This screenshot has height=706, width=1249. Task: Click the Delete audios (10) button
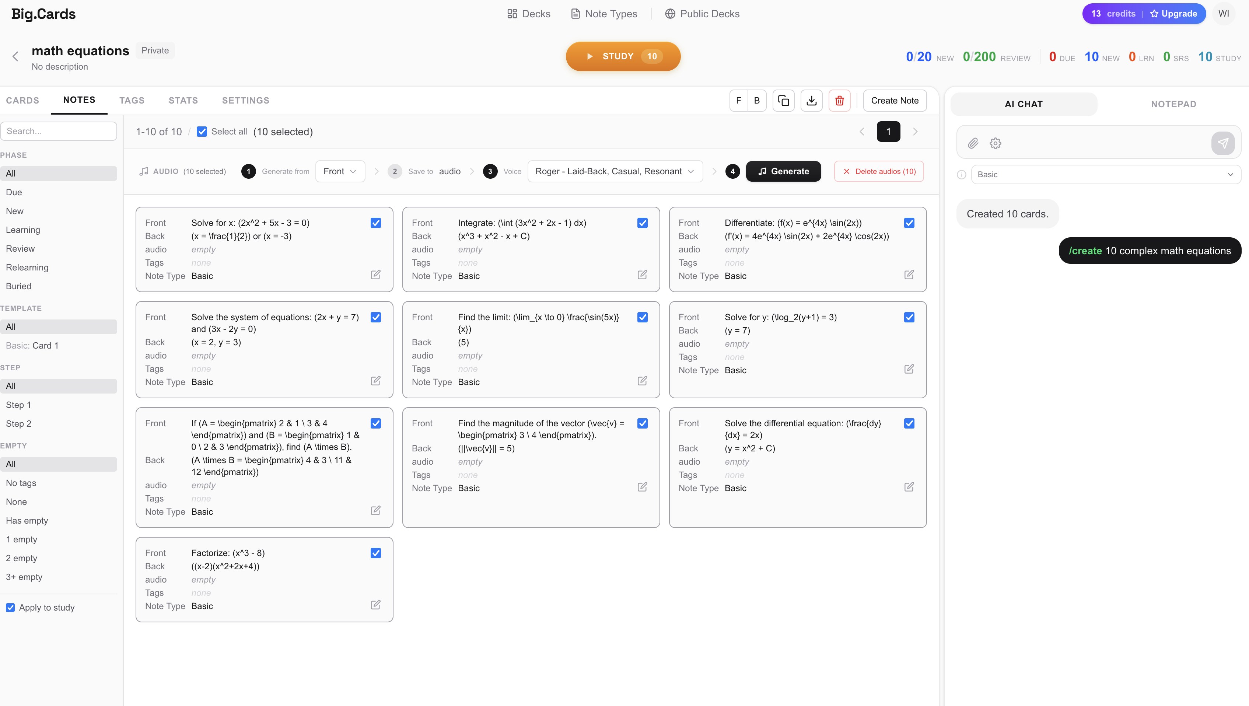[879, 171]
